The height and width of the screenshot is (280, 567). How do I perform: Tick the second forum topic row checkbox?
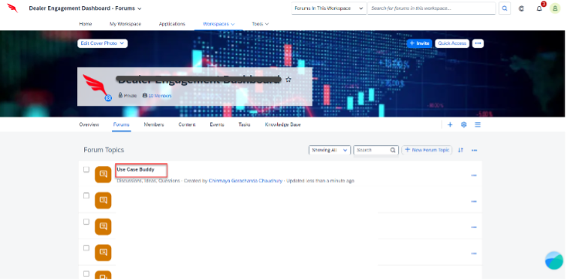click(86, 195)
